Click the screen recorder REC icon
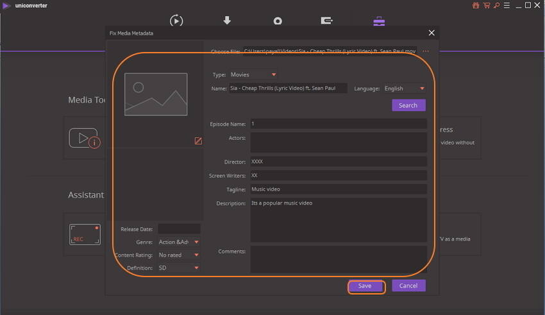This screenshot has height=315, width=545. click(x=85, y=234)
